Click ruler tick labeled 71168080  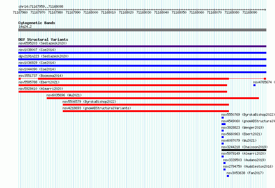[x=232, y=12]
